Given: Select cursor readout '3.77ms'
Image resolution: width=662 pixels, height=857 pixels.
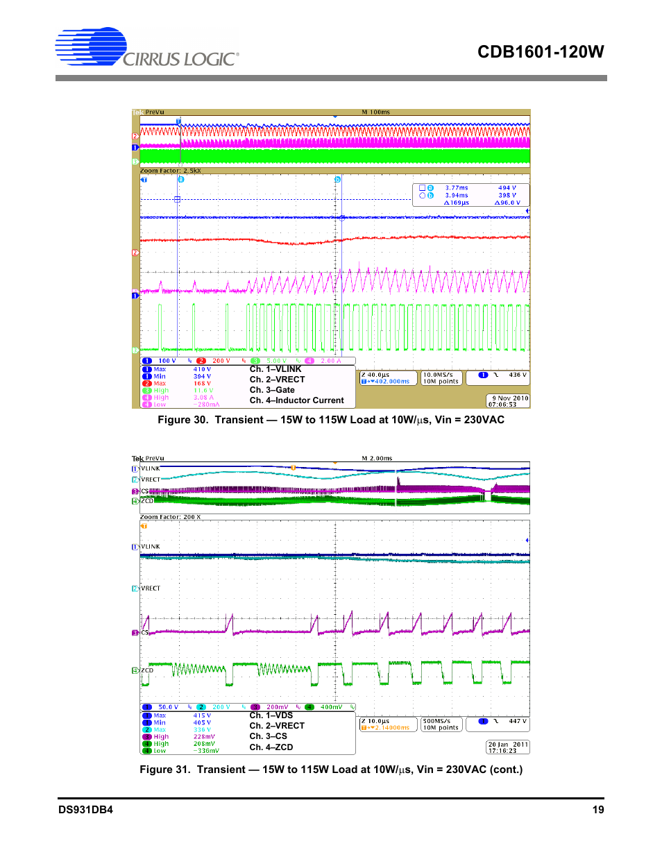Looking at the screenshot, I should [x=457, y=188].
